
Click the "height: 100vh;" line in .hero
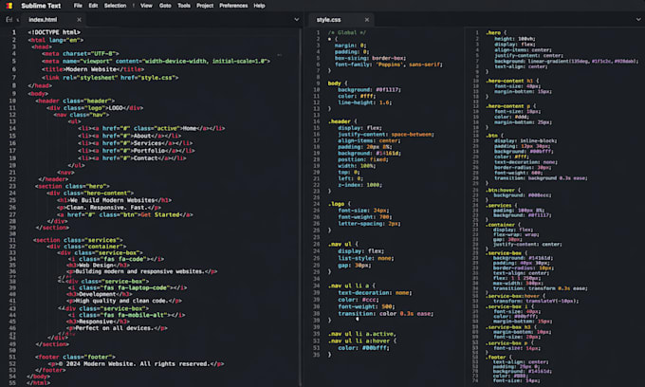click(515, 39)
